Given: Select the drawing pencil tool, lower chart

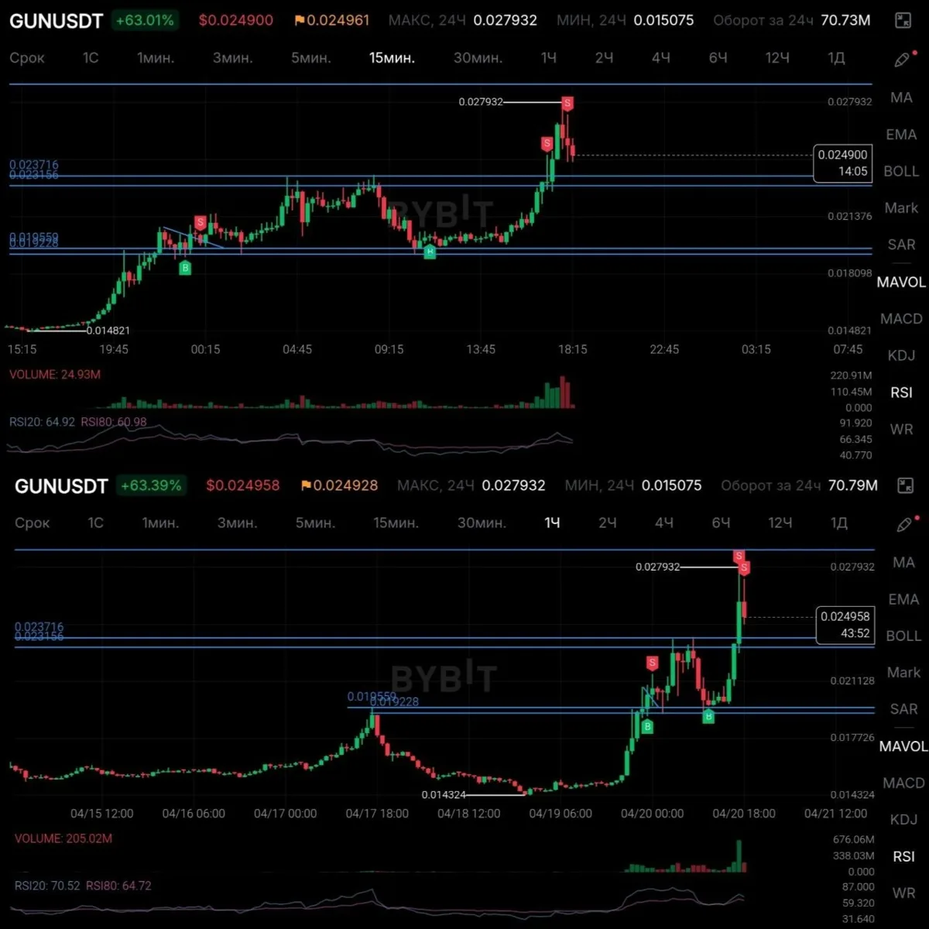Looking at the screenshot, I should pos(905,524).
